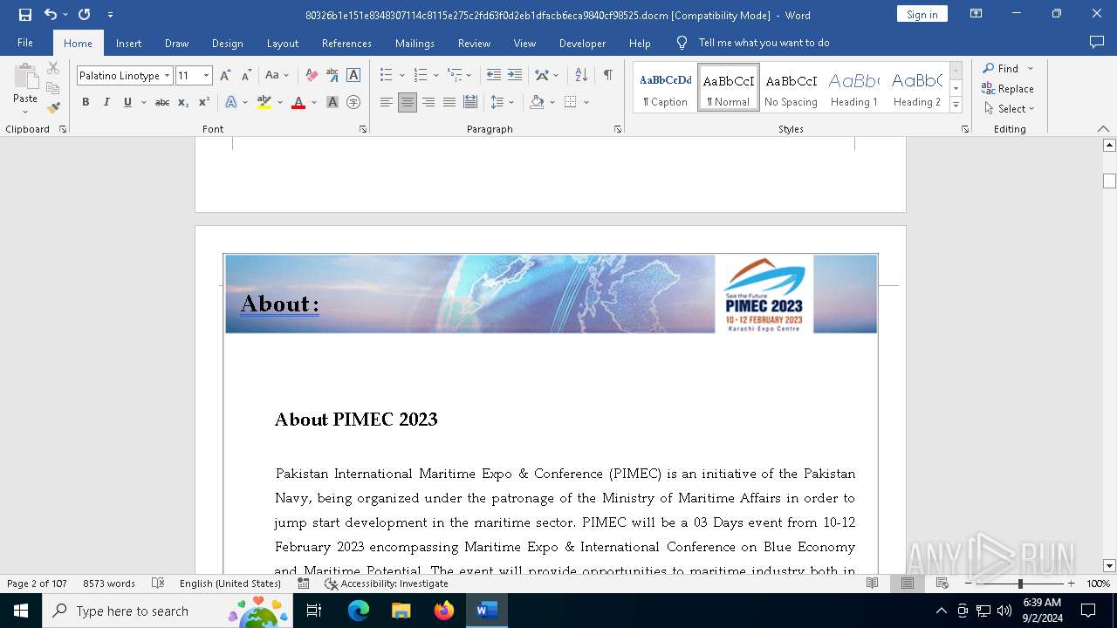This screenshot has height=628, width=1117.
Task: Toggle Show/Hide paragraph marks
Action: (x=607, y=76)
